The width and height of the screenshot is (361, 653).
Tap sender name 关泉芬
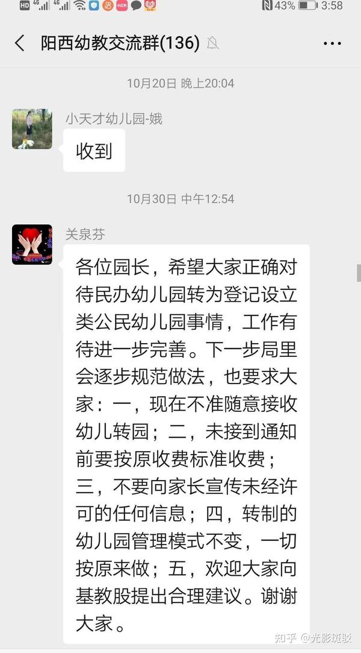(85, 234)
